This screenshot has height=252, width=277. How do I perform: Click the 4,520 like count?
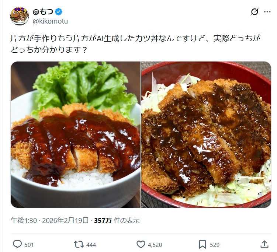[x=155, y=245]
